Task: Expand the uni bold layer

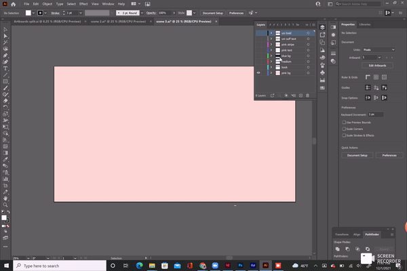Action: 270,33
